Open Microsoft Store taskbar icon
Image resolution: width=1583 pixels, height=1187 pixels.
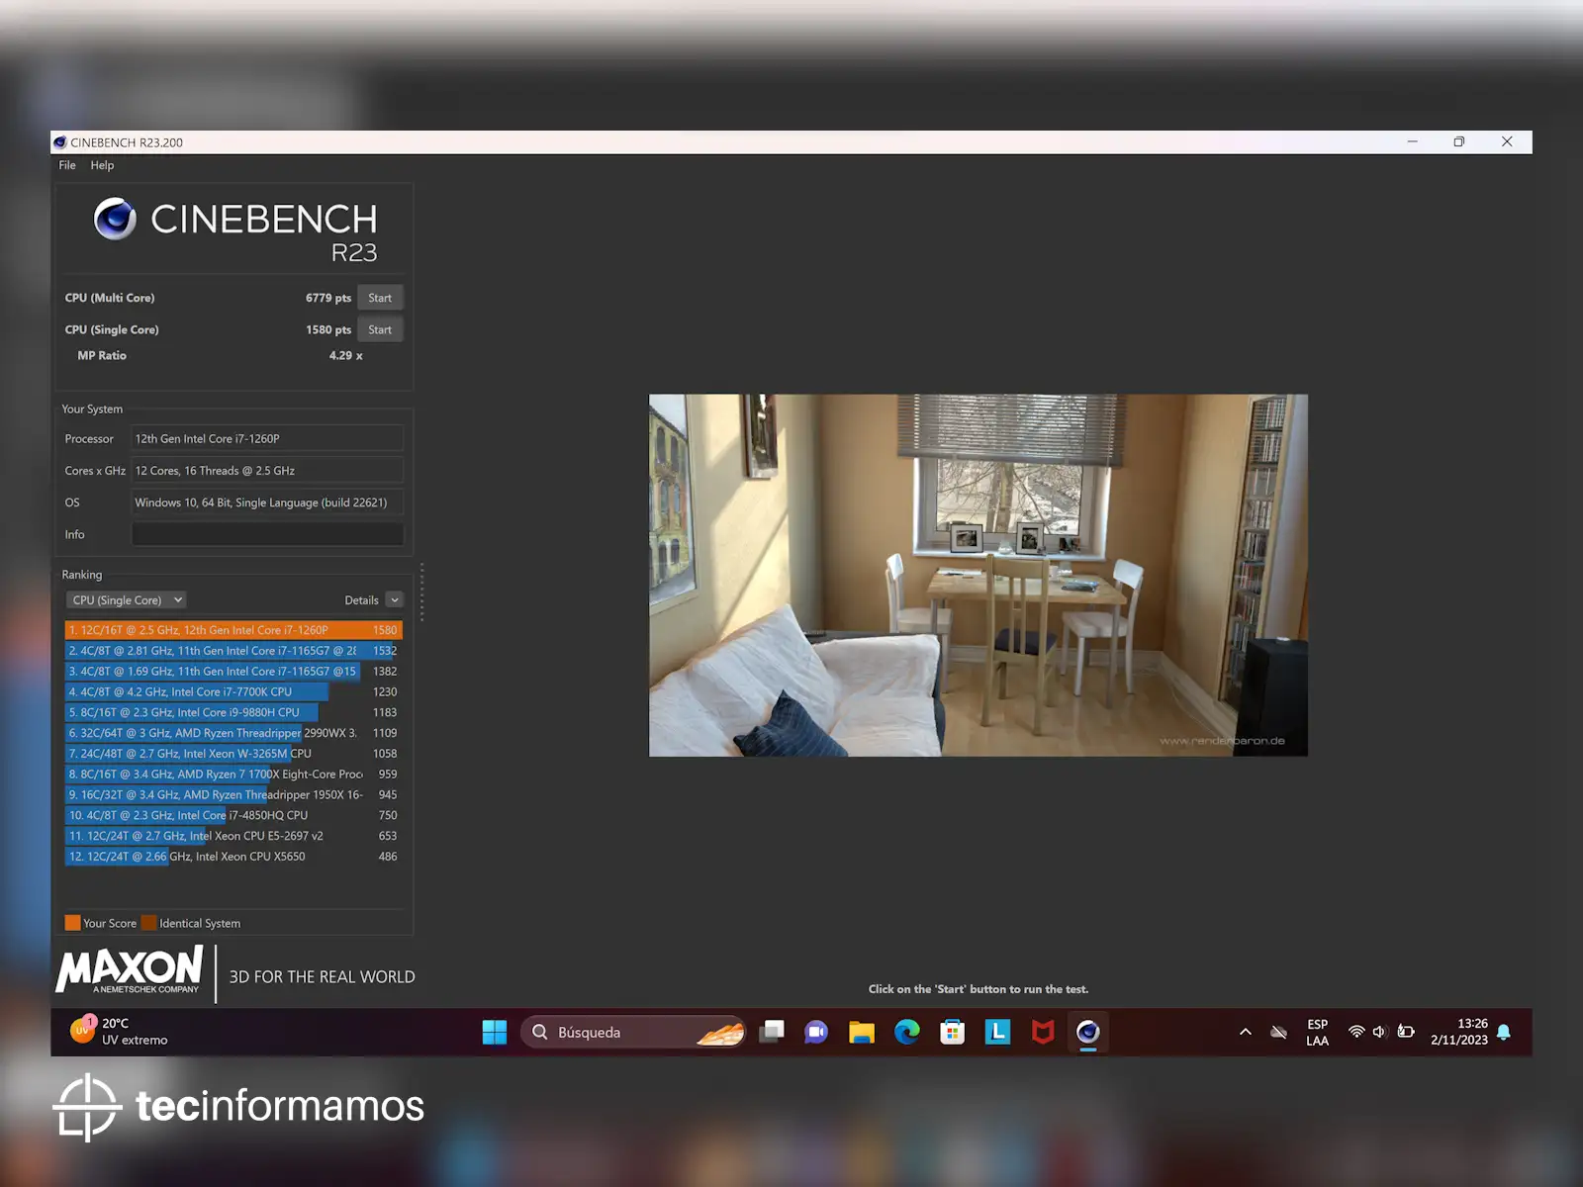pyautogui.click(x=952, y=1032)
